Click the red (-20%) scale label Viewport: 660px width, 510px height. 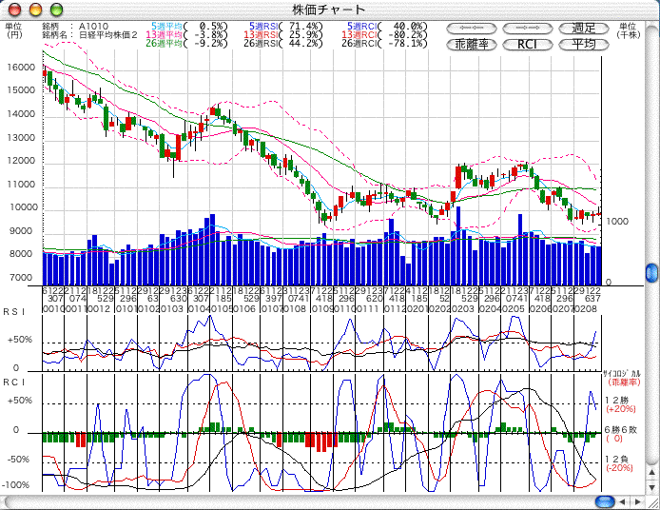[620, 468]
